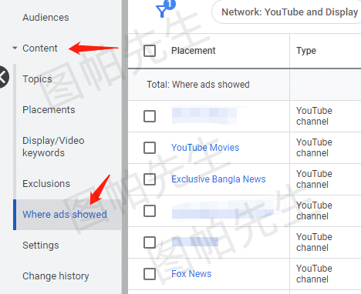The height and width of the screenshot is (294, 361).
Task: Sort by the Type column header
Action: tap(306, 51)
